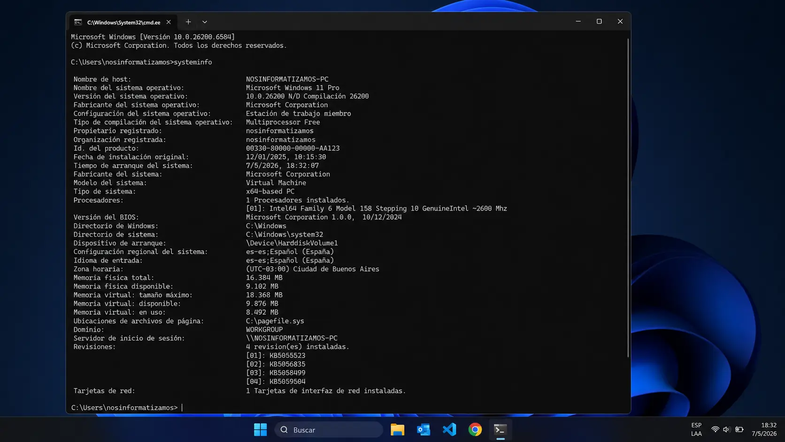Open Outlook from the taskbar
Image resolution: width=785 pixels, height=442 pixels.
[423, 429]
